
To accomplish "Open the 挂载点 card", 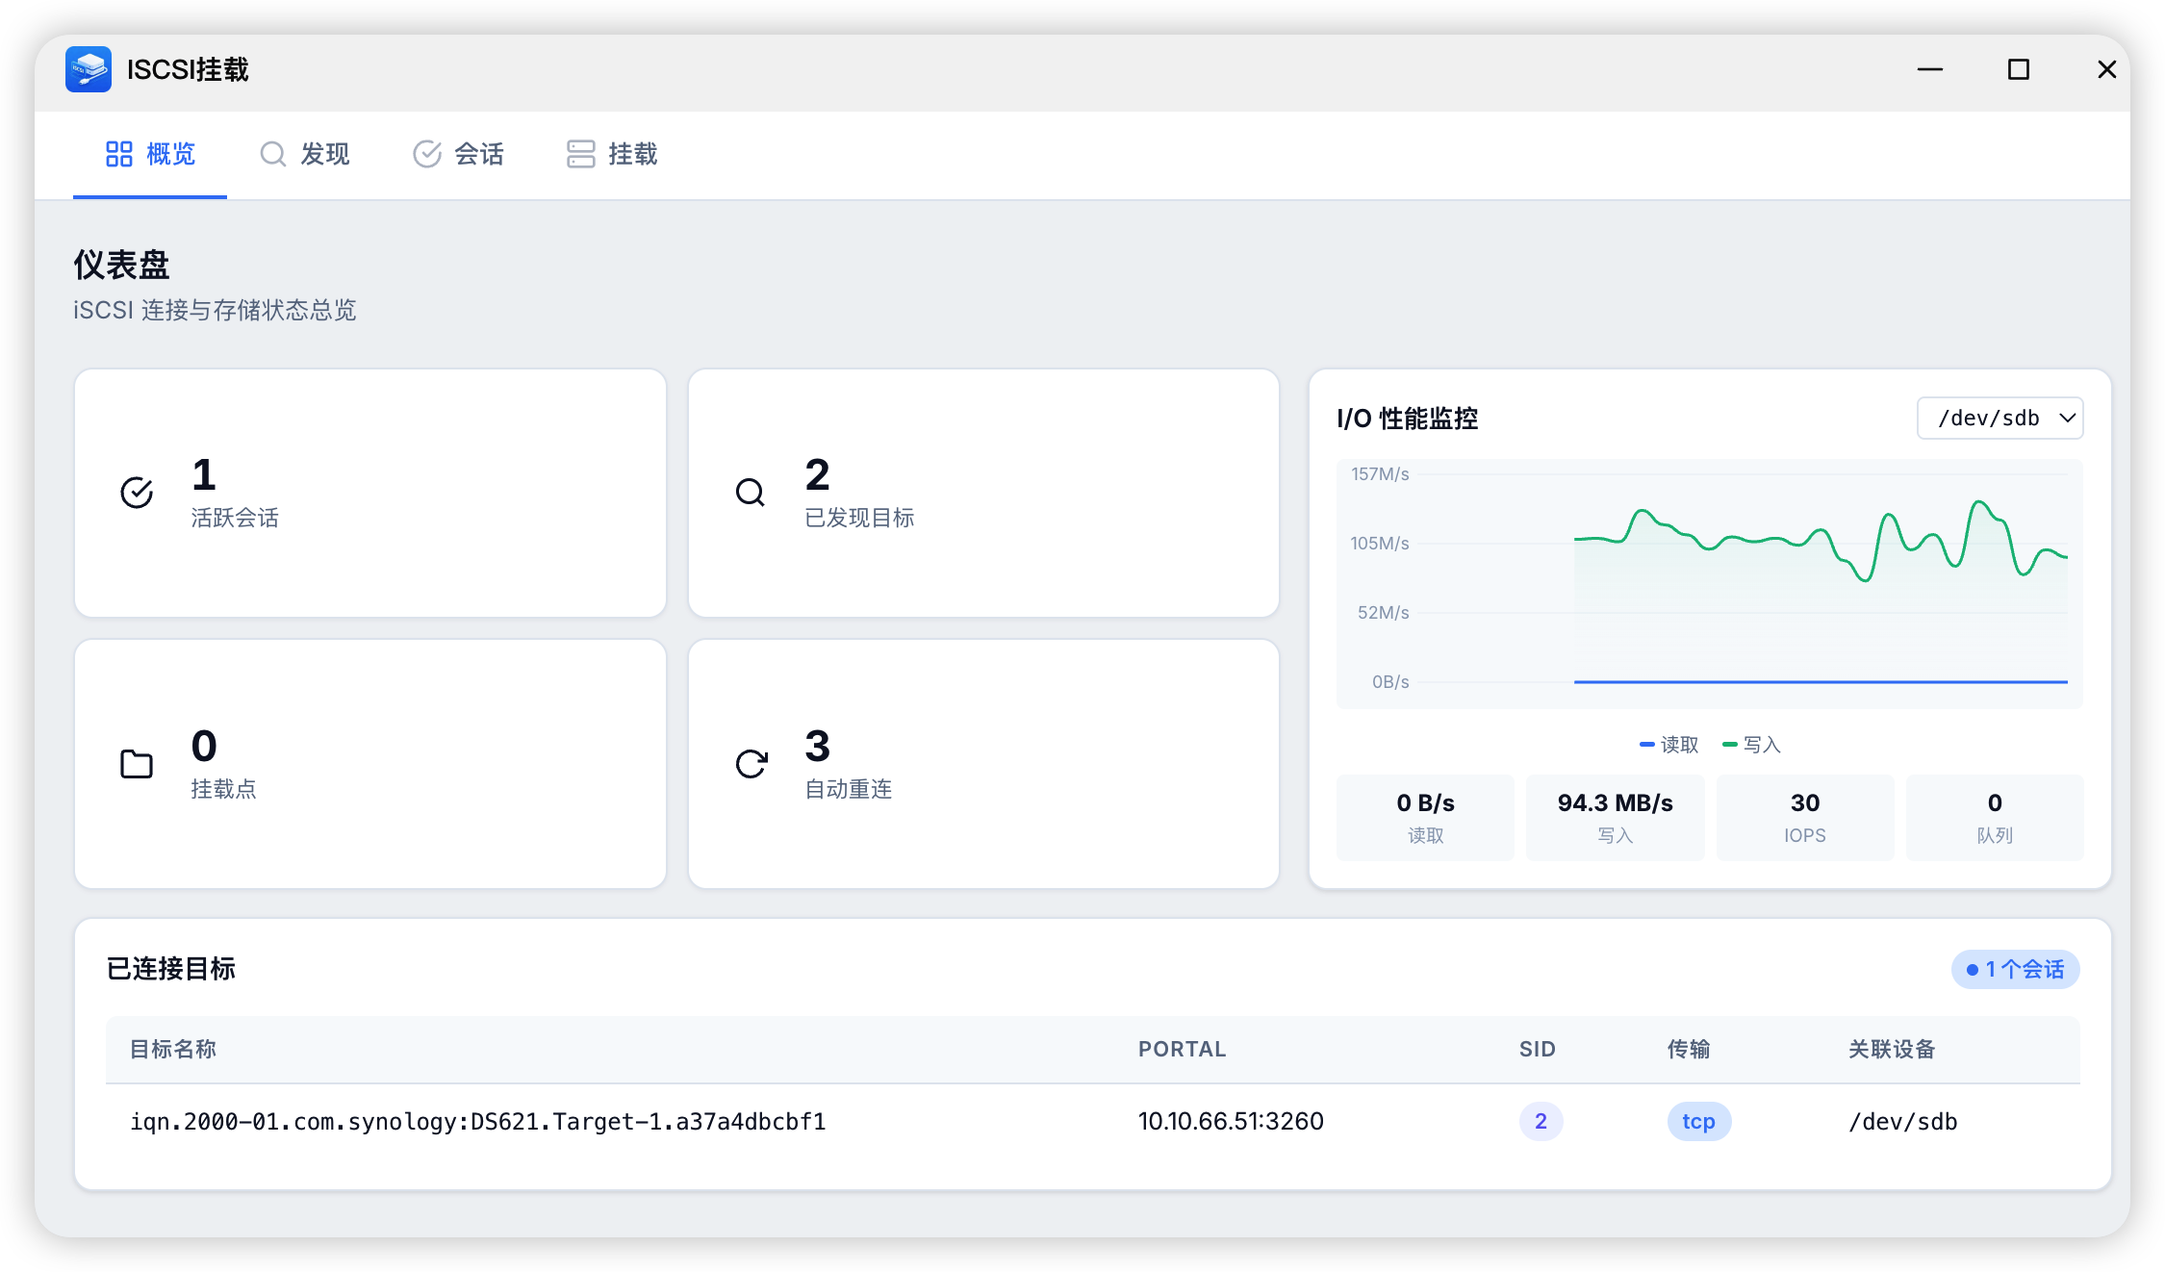I will [x=370, y=764].
